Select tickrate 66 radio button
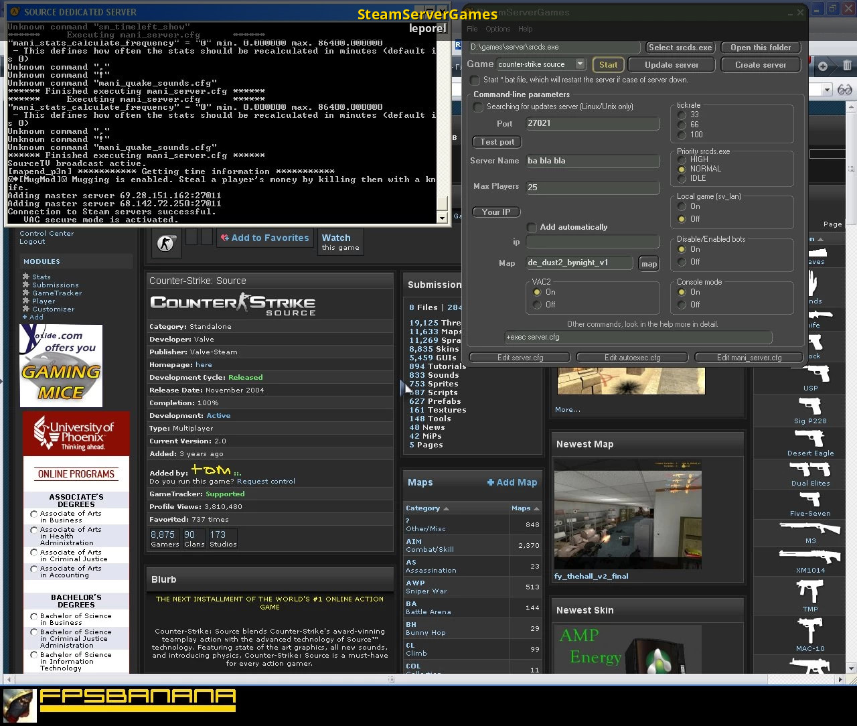This screenshot has width=857, height=726. (682, 125)
